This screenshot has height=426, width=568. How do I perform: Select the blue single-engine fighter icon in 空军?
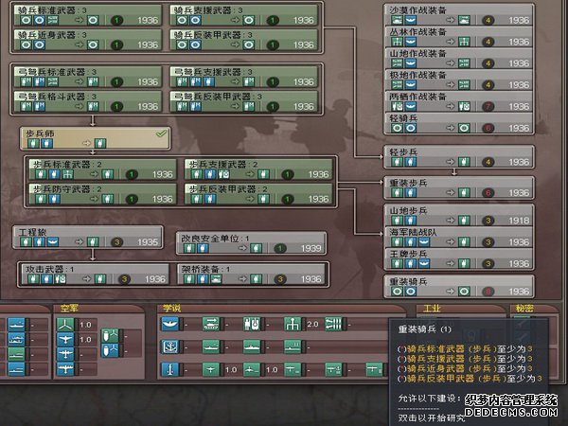click(65, 340)
